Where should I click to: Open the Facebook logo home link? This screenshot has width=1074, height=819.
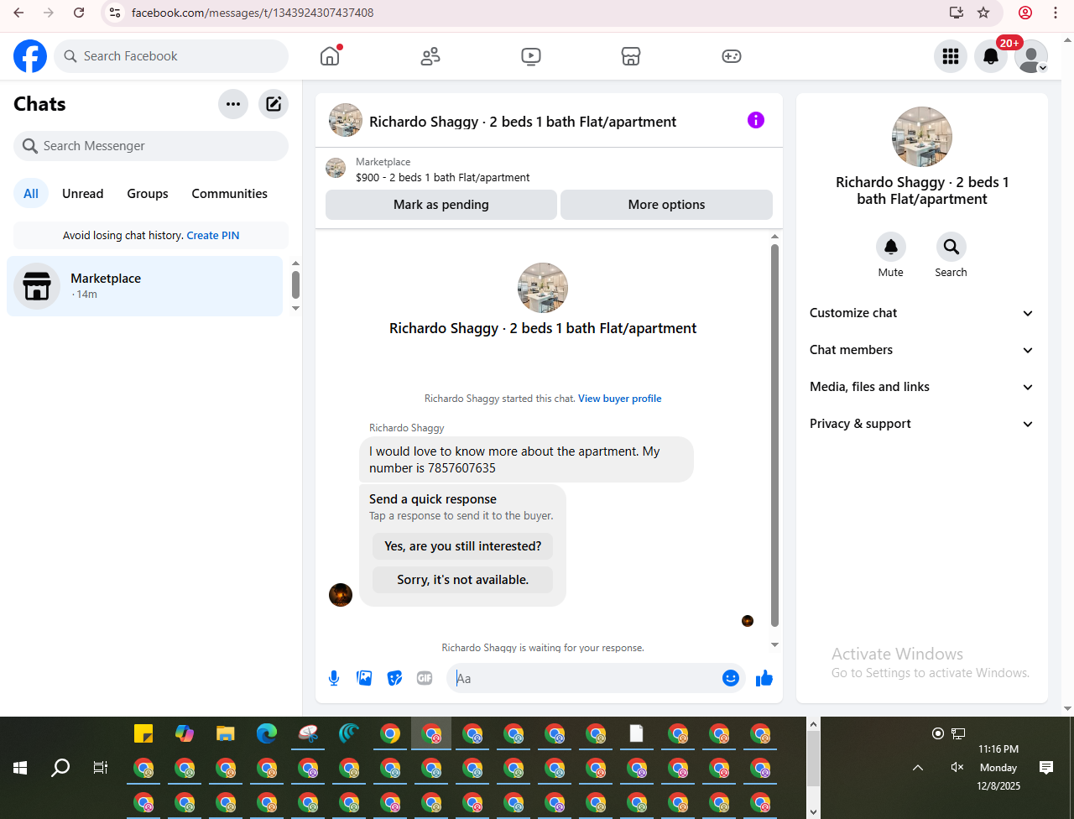tap(30, 56)
